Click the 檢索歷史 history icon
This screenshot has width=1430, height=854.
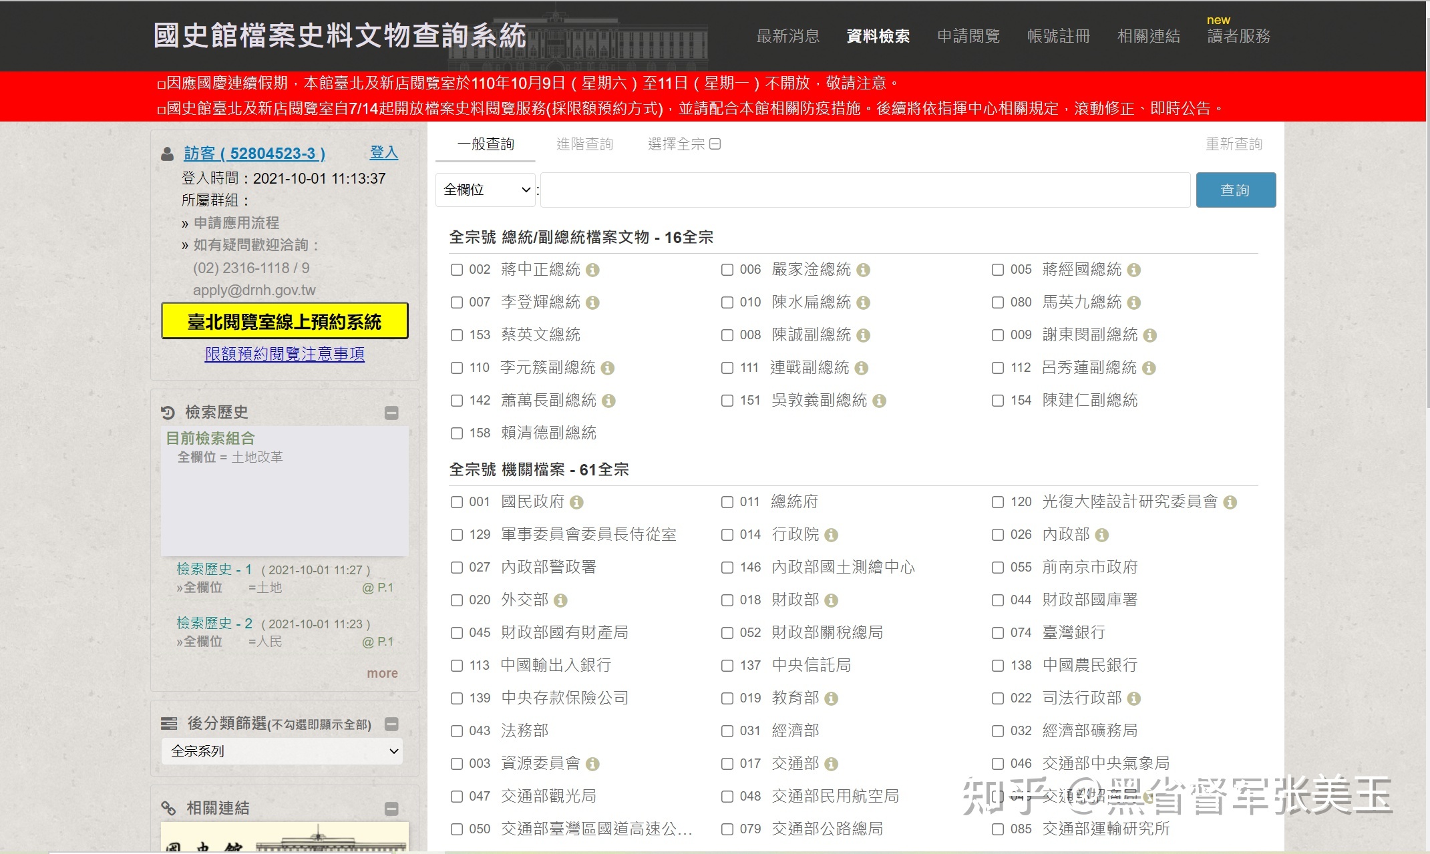tap(168, 413)
